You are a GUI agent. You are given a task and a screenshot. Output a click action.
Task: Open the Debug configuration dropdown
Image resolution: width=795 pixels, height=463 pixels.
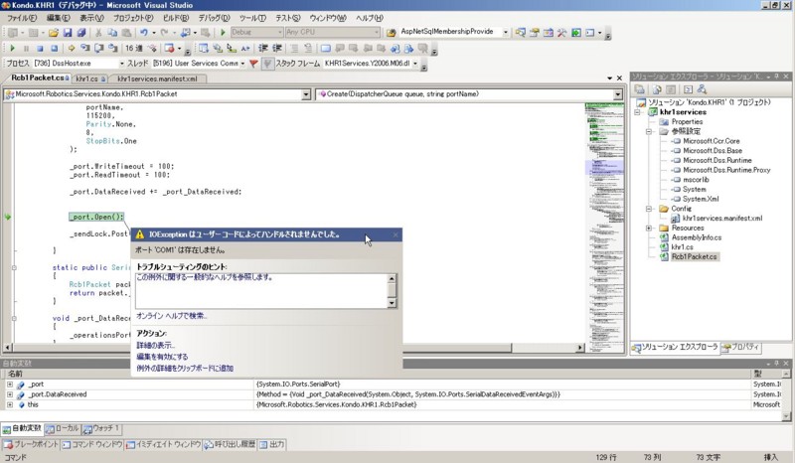279,33
